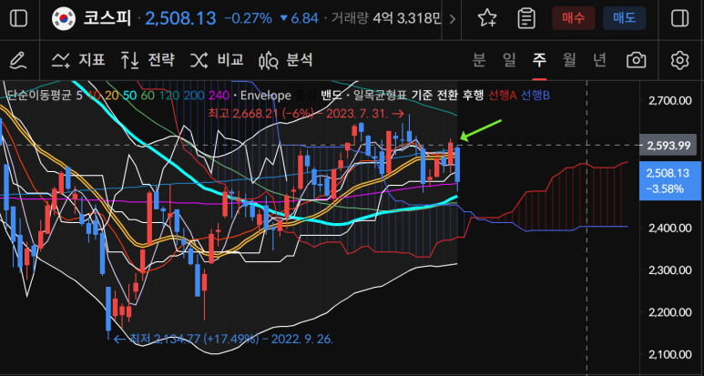Click the 2,300.00 price axis label
Image resolution: width=704 pixels, height=376 pixels.
click(670, 270)
